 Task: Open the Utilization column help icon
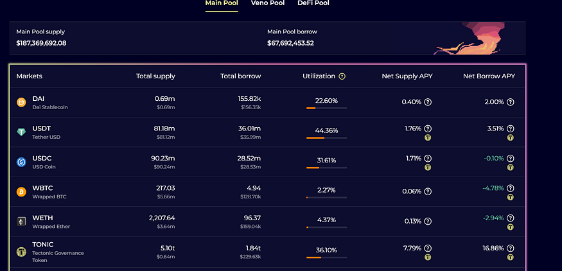coord(342,76)
